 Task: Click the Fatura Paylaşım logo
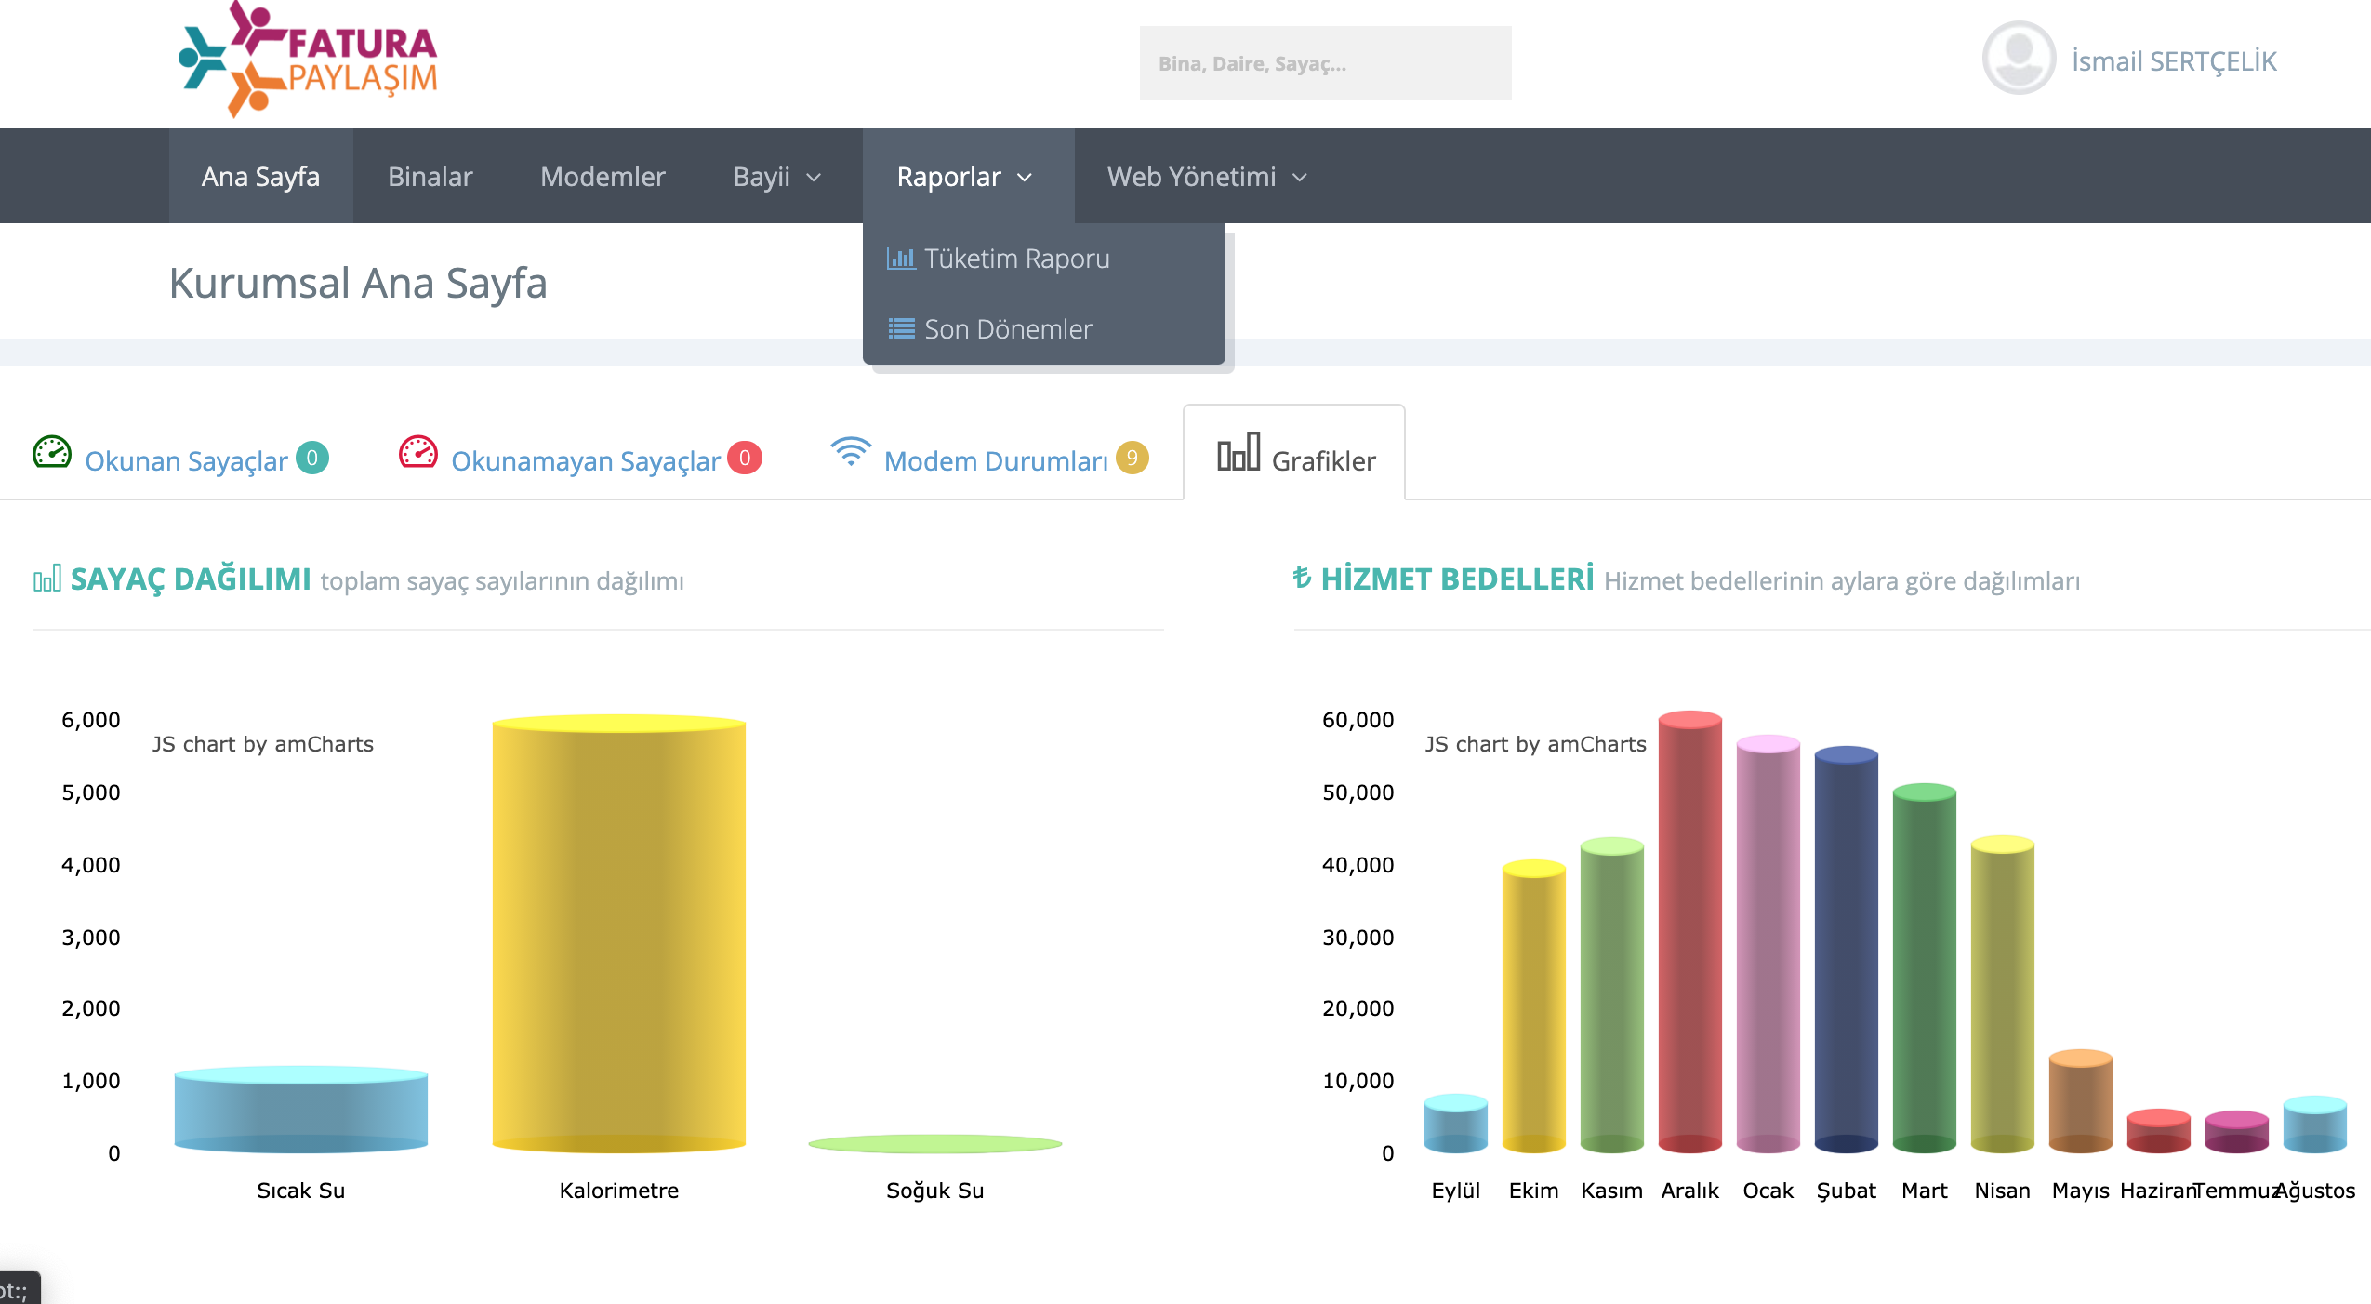(308, 59)
